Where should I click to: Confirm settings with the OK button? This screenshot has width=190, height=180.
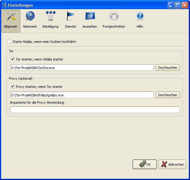pyautogui.click(x=145, y=164)
